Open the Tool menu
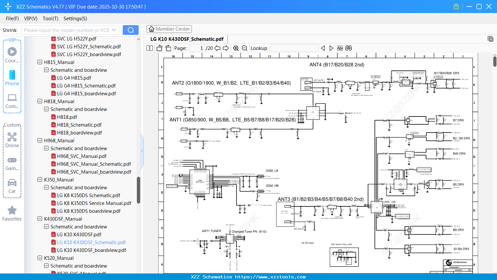The height and width of the screenshot is (280, 497). coord(50,19)
